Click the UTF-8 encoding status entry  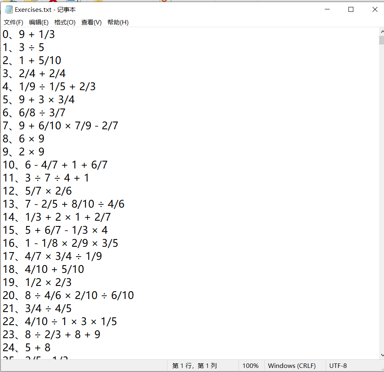(338, 365)
